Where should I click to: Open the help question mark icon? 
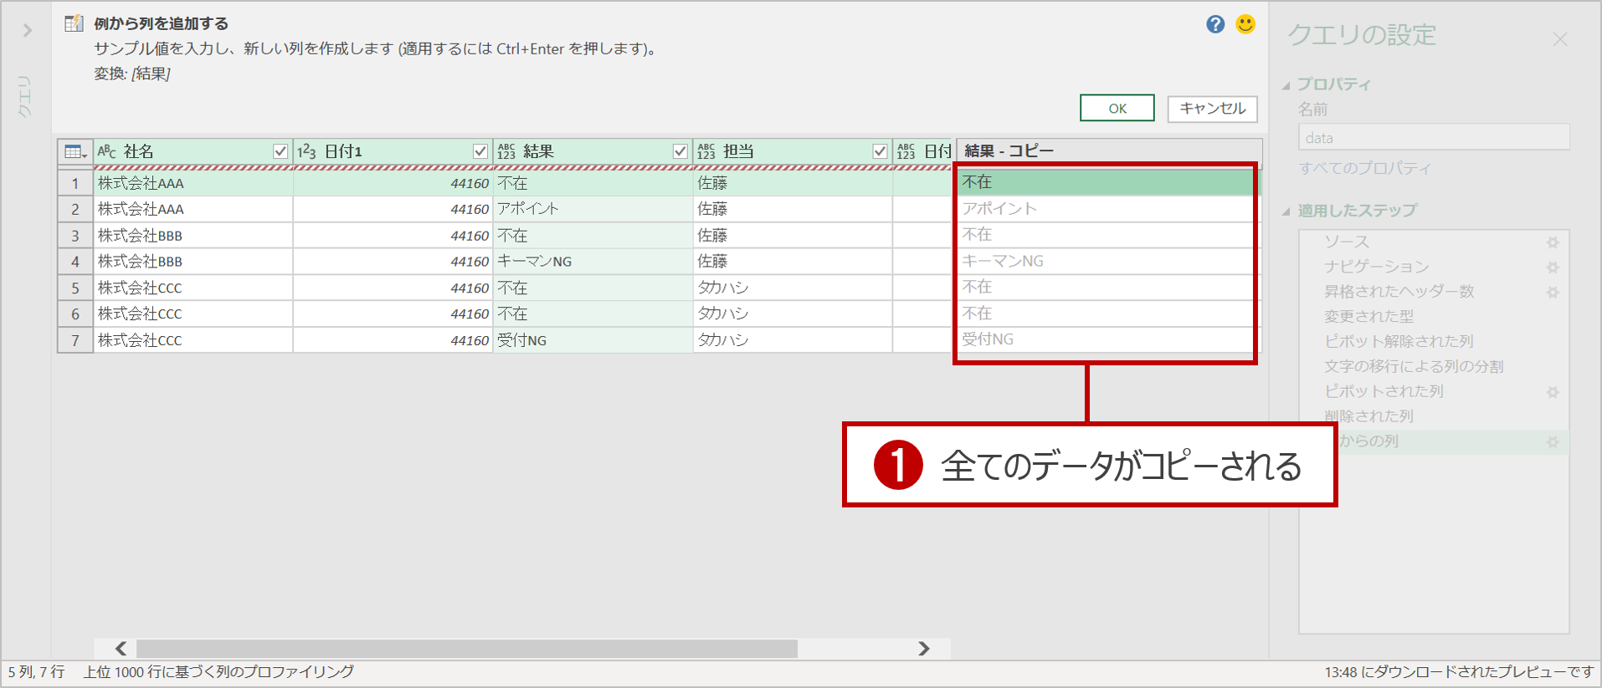click(1215, 24)
